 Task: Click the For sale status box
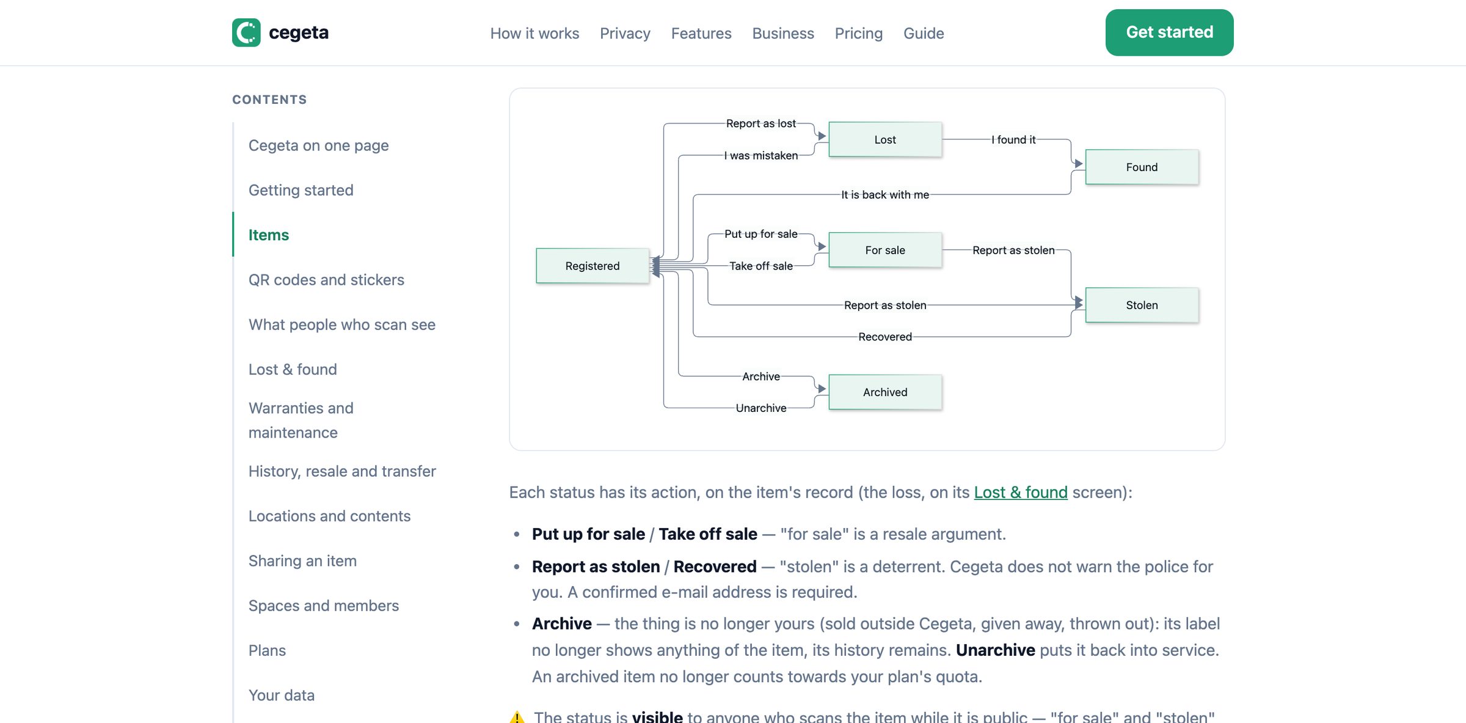(885, 250)
